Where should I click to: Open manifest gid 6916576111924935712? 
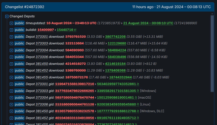tap(116, 118)
